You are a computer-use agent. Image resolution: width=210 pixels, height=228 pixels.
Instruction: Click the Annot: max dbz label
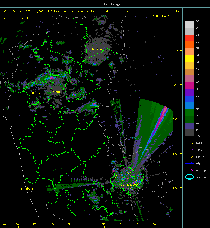[x=17, y=18]
